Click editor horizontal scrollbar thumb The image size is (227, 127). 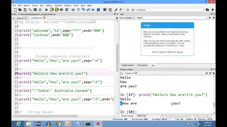click(46, 116)
